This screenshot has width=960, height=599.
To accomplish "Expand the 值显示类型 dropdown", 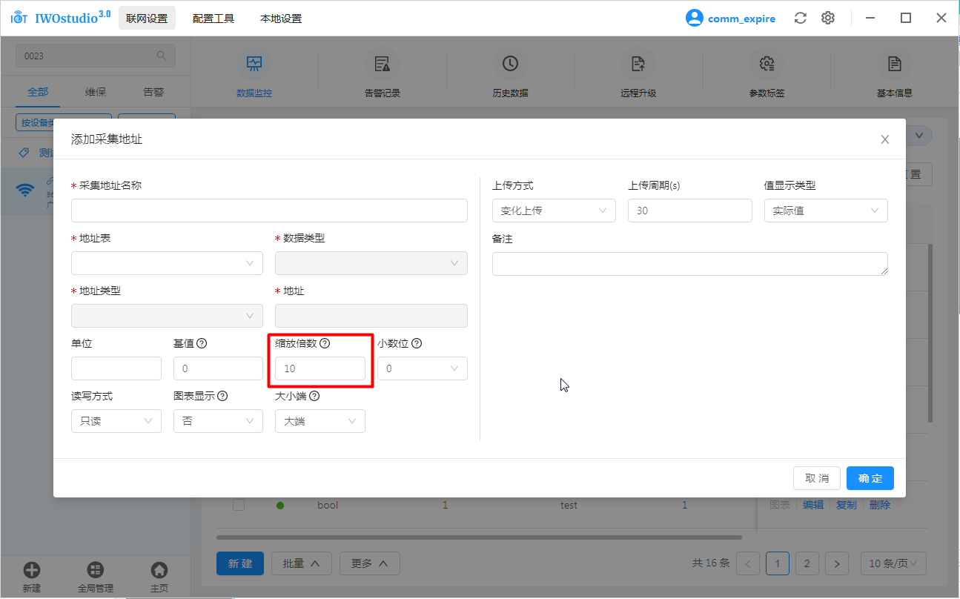I will (825, 211).
